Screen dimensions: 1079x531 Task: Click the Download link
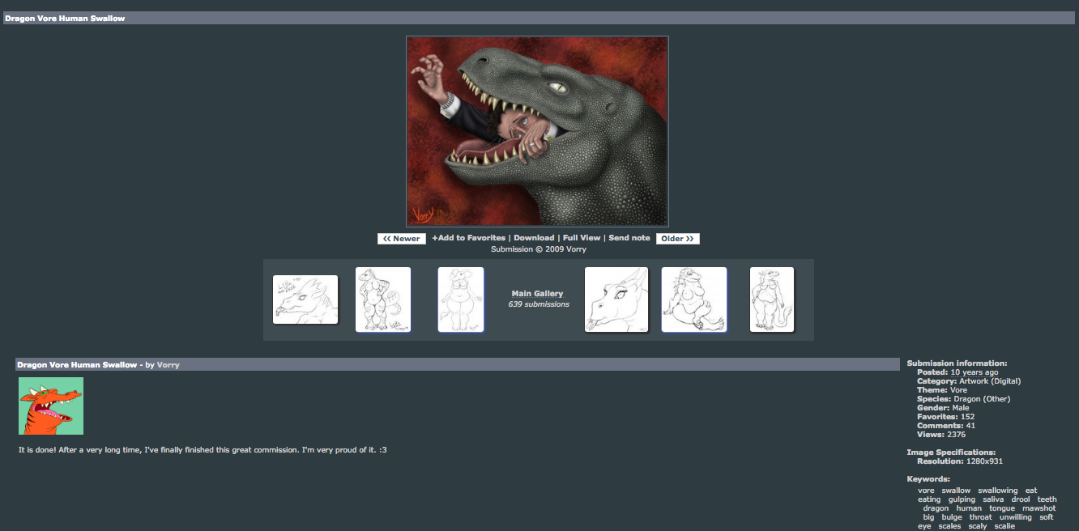click(x=534, y=238)
